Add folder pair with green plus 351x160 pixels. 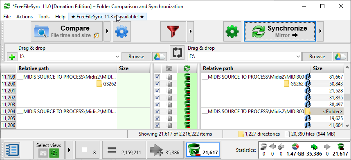[x=12, y=57]
